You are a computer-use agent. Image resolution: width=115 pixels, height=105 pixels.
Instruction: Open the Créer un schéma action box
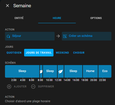[x=86, y=36]
